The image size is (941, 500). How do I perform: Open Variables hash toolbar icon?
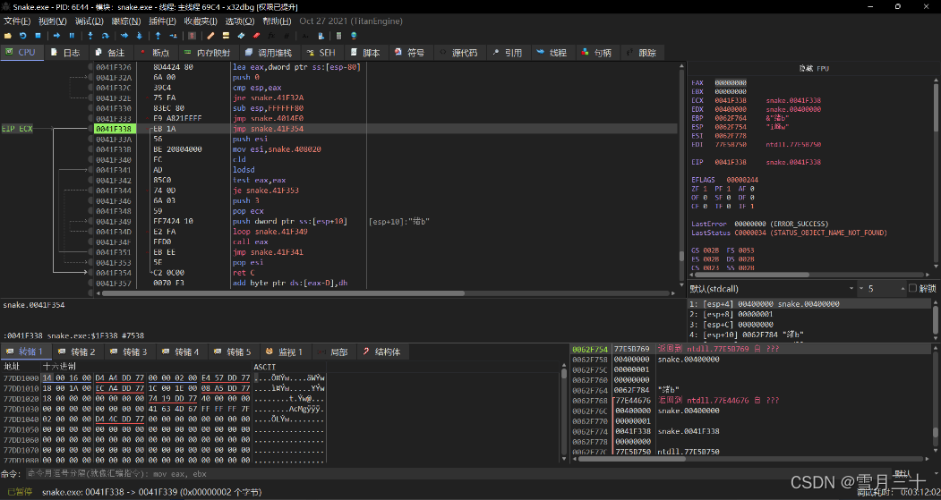click(287, 36)
